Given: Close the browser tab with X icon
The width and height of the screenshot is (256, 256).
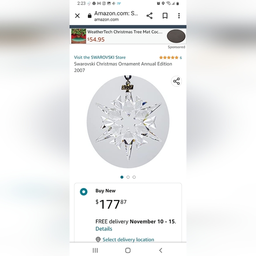Looking at the screenshot, I should coord(77,16).
